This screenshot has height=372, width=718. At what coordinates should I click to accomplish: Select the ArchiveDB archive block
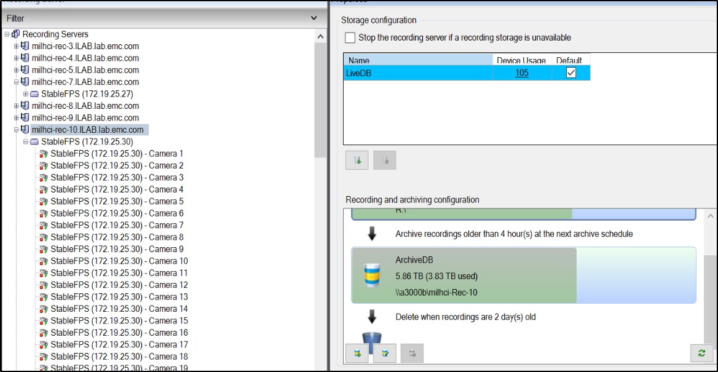(523, 275)
